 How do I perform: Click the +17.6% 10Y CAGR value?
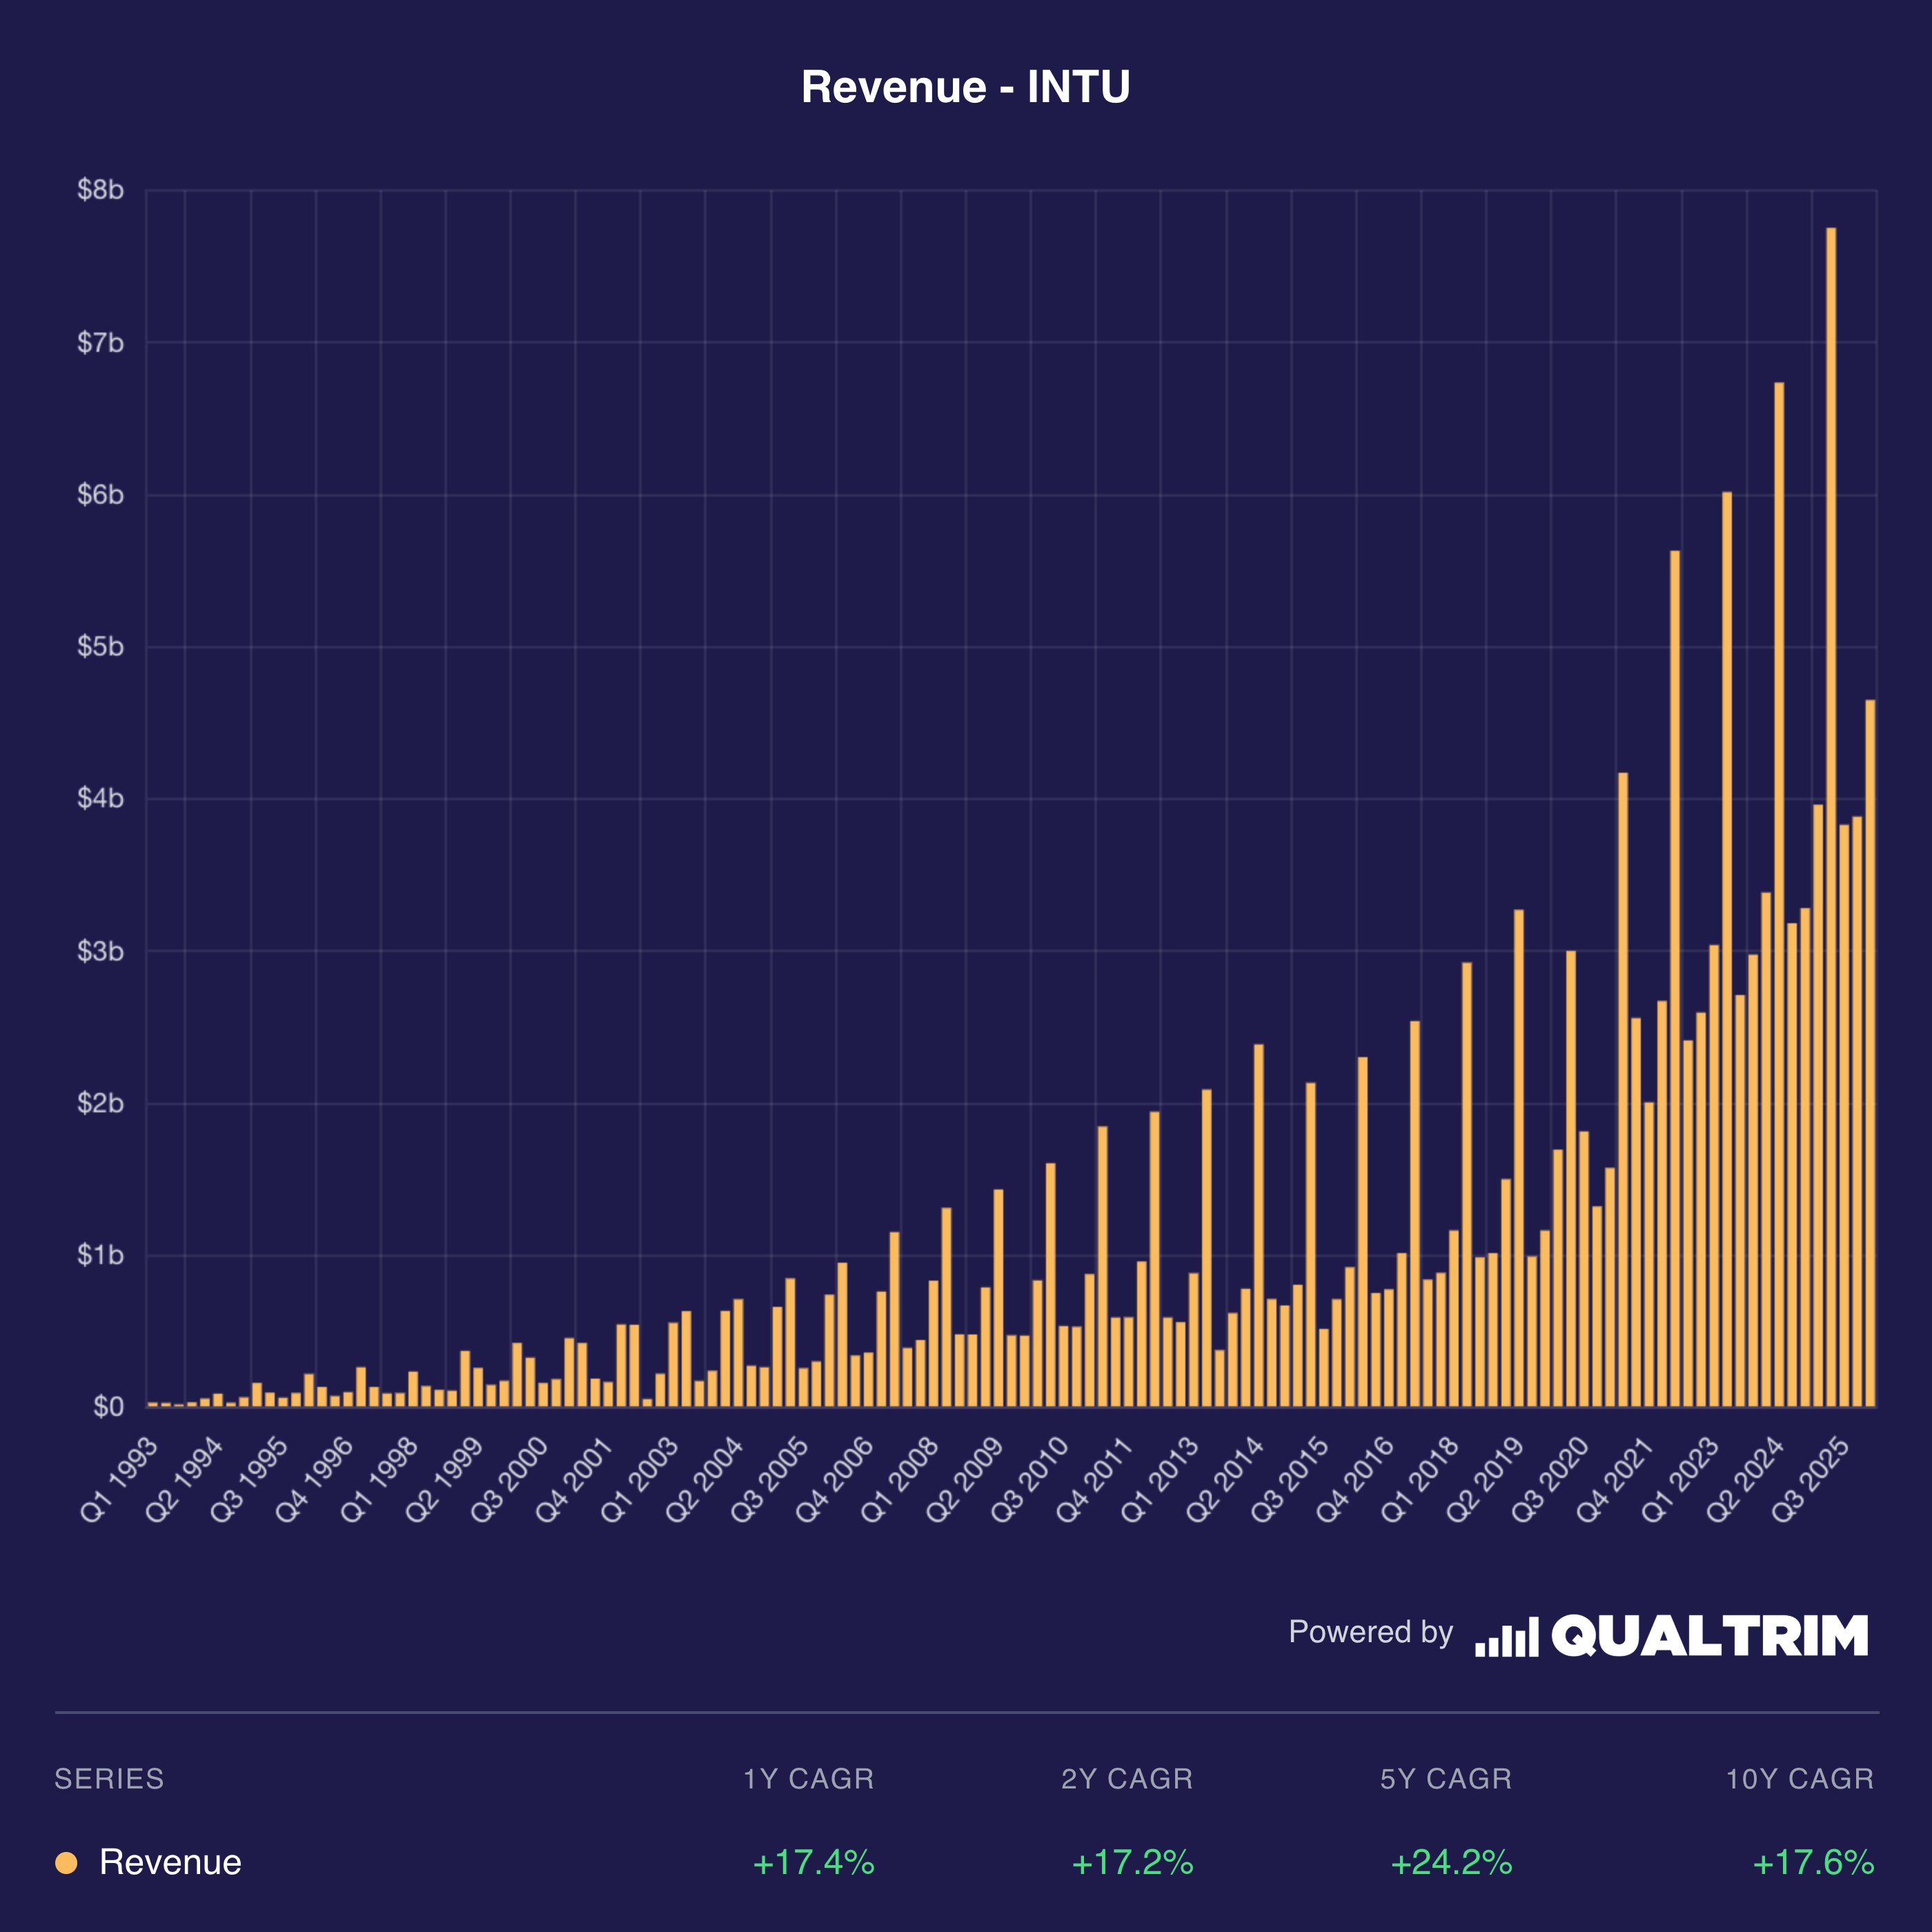(1813, 1863)
